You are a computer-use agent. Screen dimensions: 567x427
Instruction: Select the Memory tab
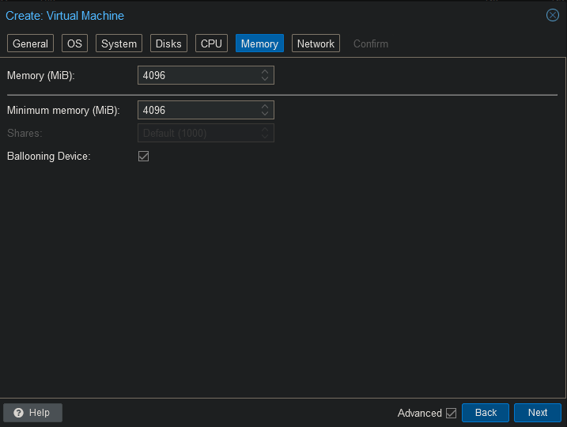tap(259, 43)
